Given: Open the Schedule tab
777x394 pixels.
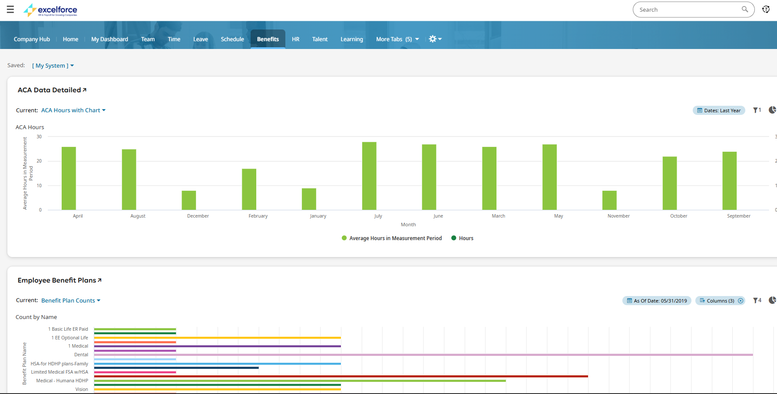Looking at the screenshot, I should click(x=232, y=39).
